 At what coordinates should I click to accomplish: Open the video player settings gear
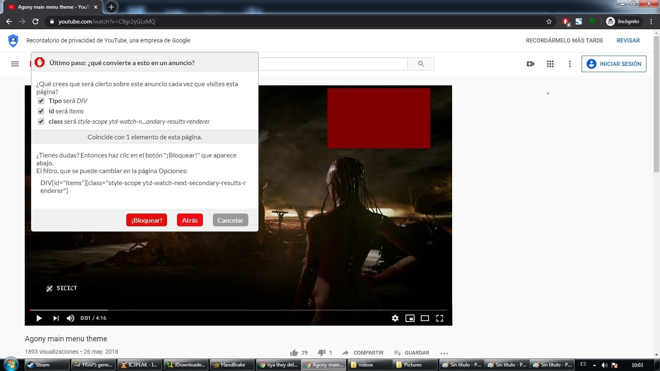point(395,318)
